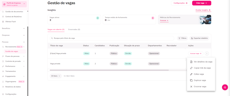Open the Filtros button
The image size is (230, 96).
click(x=182, y=38)
